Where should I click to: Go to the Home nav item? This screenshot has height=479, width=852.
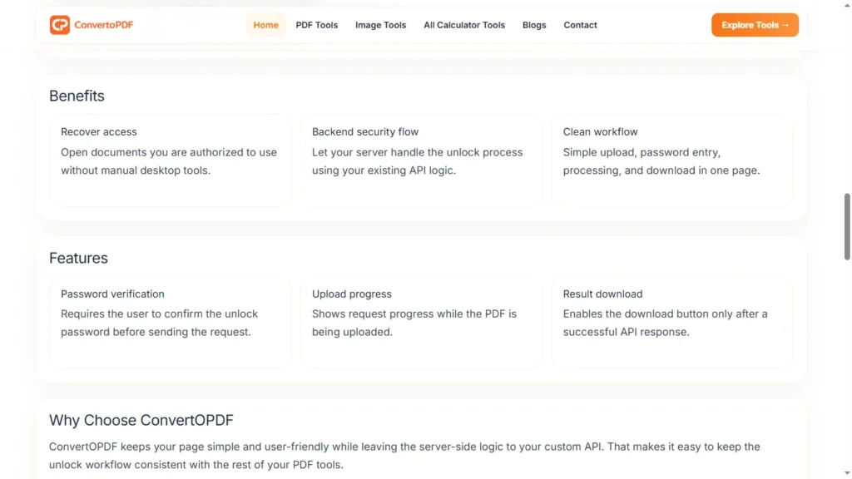point(265,25)
